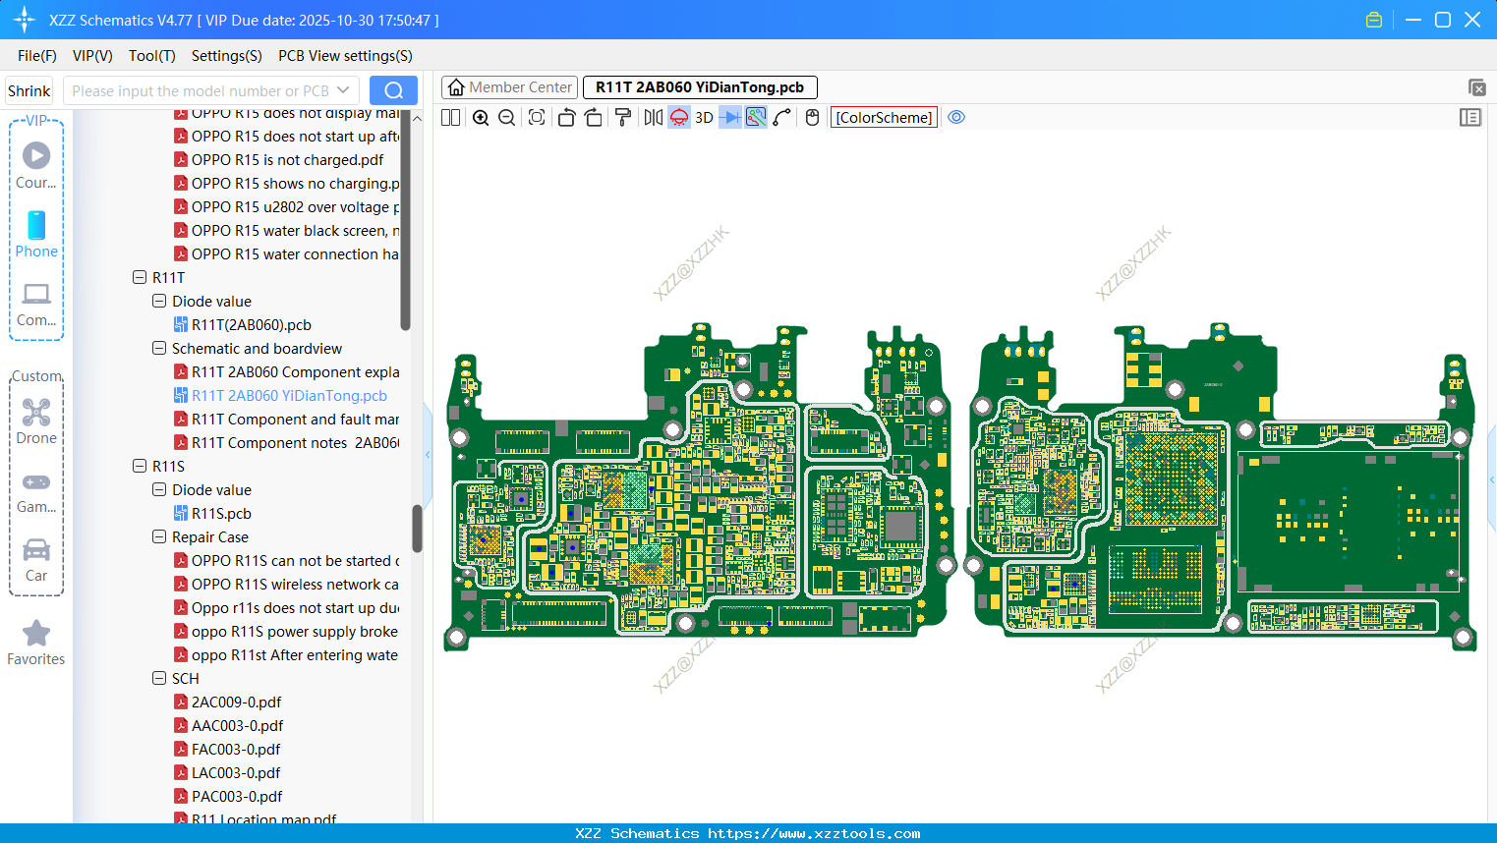
Task: Click the ColorScheme button
Action: coord(883,117)
